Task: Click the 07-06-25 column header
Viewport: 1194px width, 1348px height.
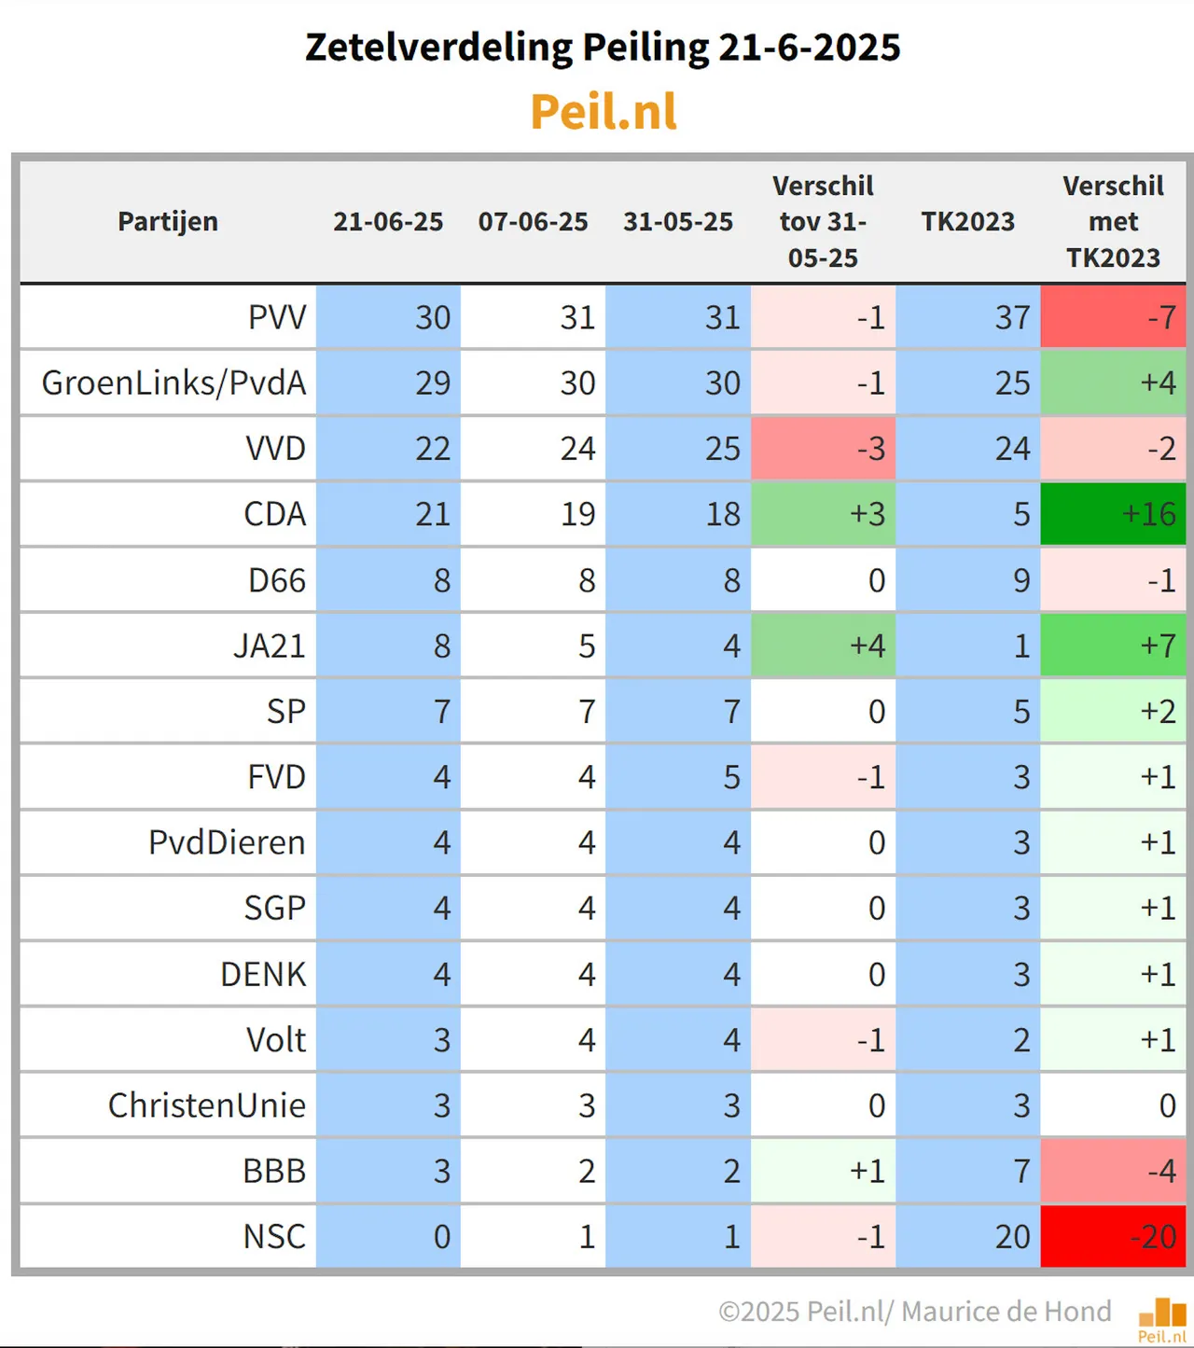Action: (534, 222)
